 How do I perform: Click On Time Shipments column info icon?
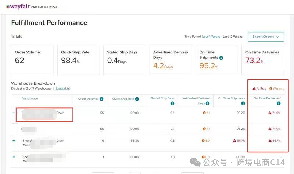coord(243,103)
